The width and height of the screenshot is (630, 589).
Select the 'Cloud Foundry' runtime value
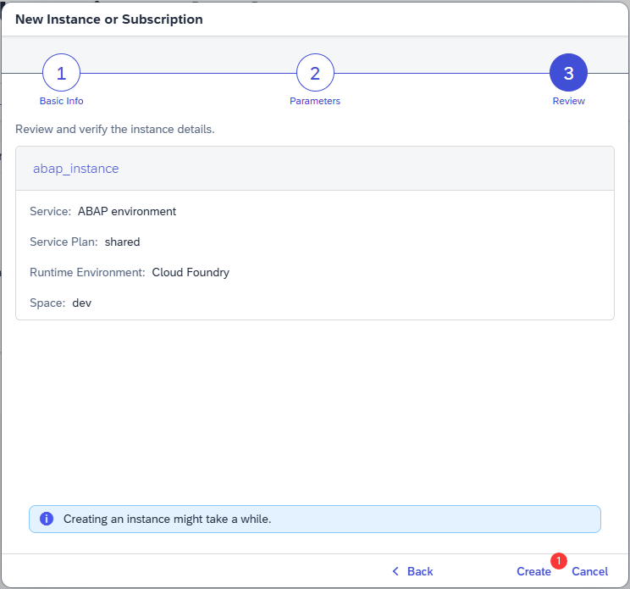pyautogui.click(x=191, y=273)
